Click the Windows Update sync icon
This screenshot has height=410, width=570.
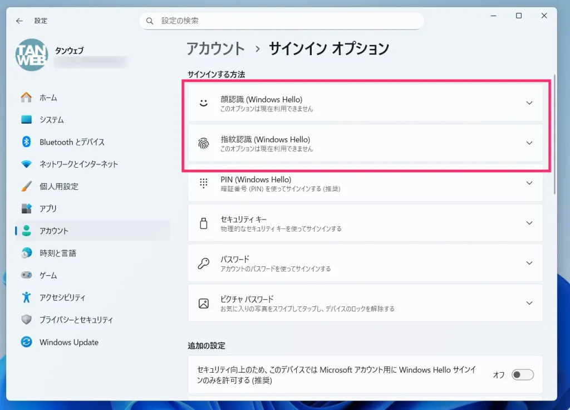pos(26,342)
